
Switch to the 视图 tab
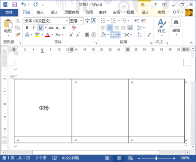130,13
